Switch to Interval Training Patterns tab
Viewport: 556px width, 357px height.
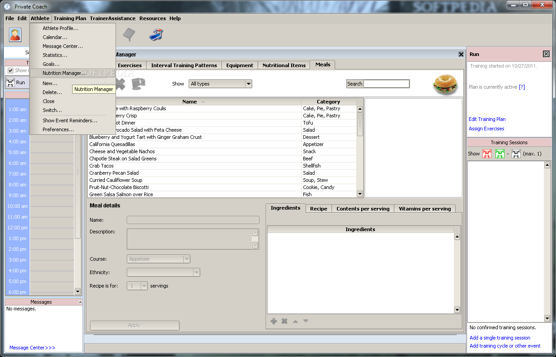[x=184, y=65]
